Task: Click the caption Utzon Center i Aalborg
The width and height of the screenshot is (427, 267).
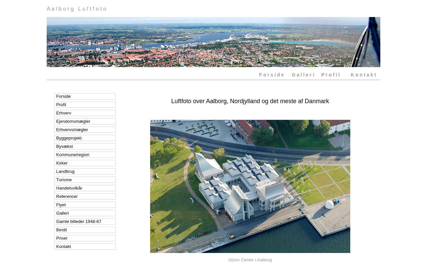Action: pos(250,260)
